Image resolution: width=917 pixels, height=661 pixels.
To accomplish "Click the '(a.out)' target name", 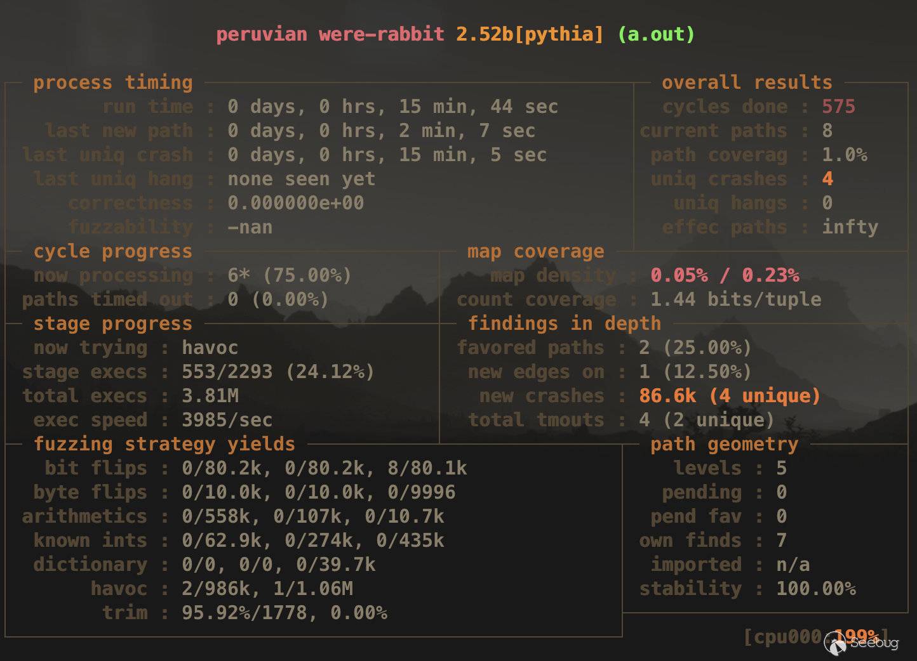I will coord(656,34).
